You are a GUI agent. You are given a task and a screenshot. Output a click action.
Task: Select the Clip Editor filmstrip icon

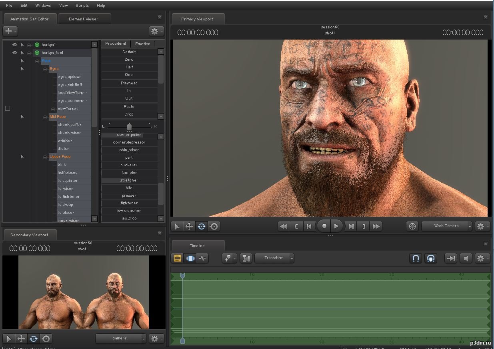pyautogui.click(x=177, y=258)
